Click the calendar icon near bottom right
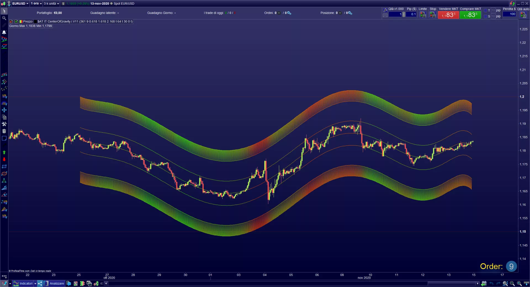530x287 pixels. pos(484,283)
